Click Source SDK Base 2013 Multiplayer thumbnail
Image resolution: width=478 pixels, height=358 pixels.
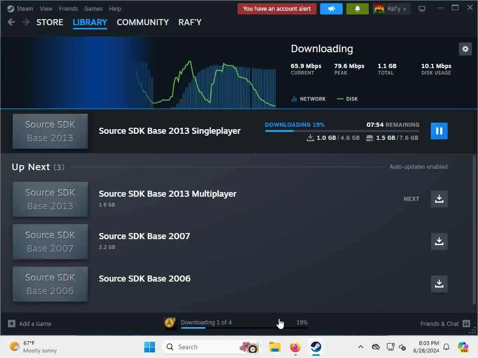[50, 199]
